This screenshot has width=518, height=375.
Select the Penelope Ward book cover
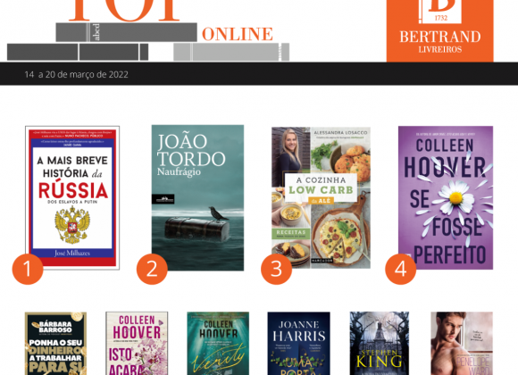(x=462, y=343)
